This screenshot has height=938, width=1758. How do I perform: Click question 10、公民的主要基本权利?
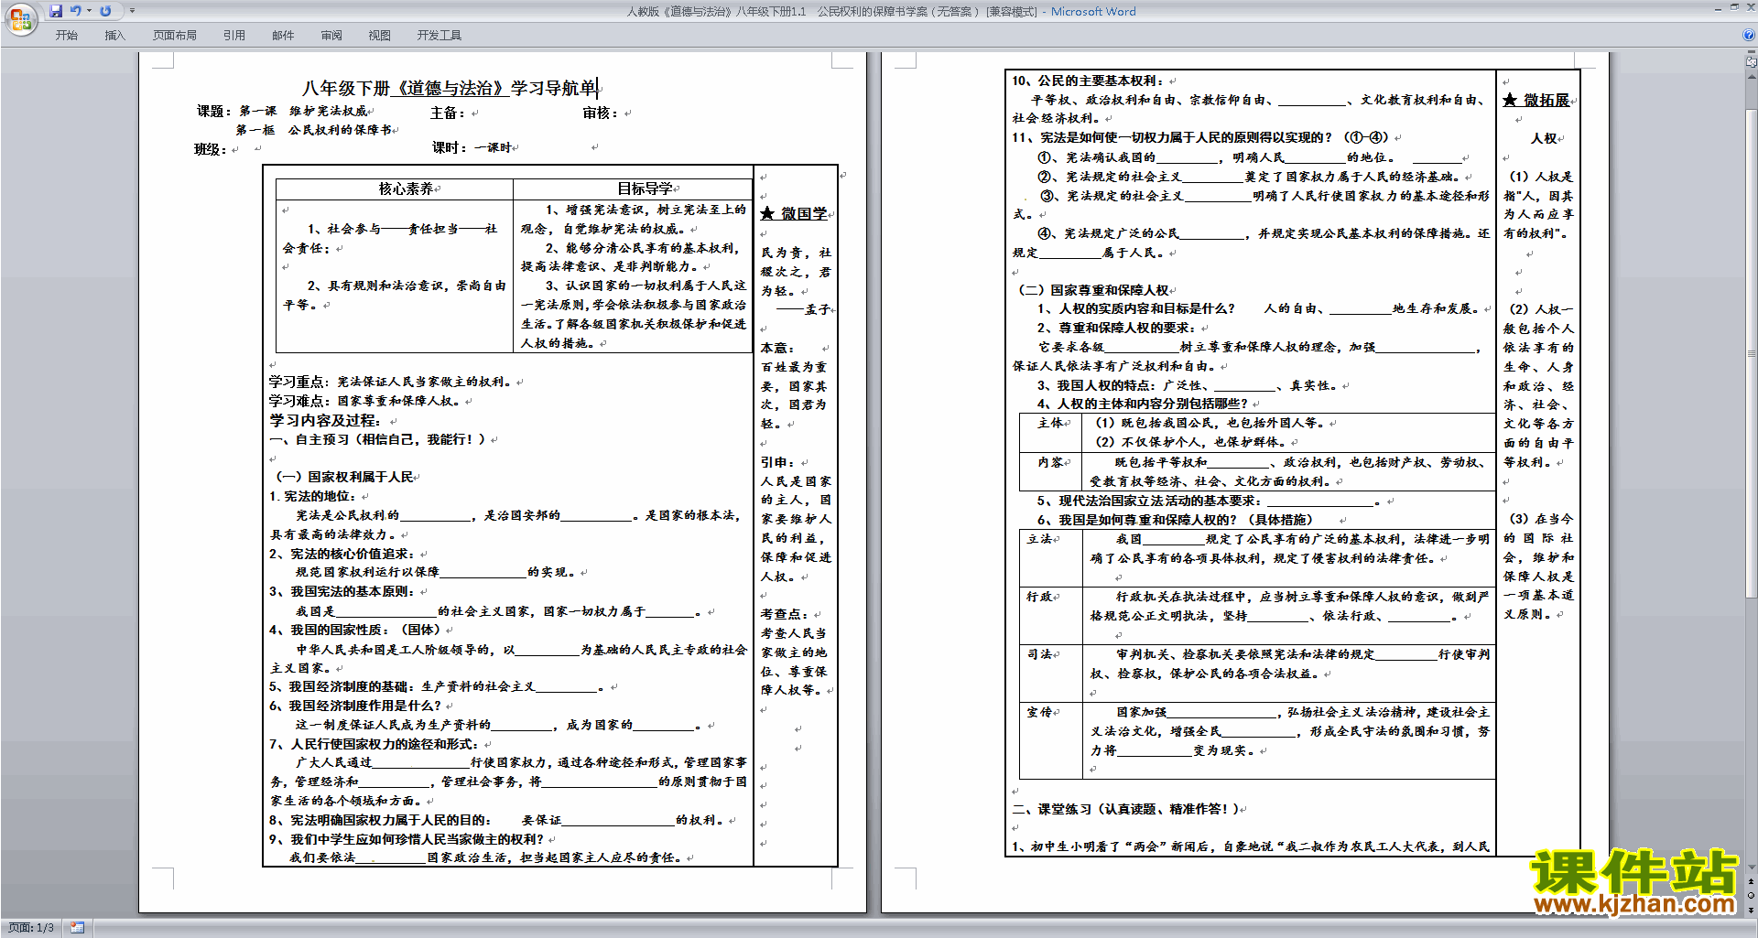1088,81
